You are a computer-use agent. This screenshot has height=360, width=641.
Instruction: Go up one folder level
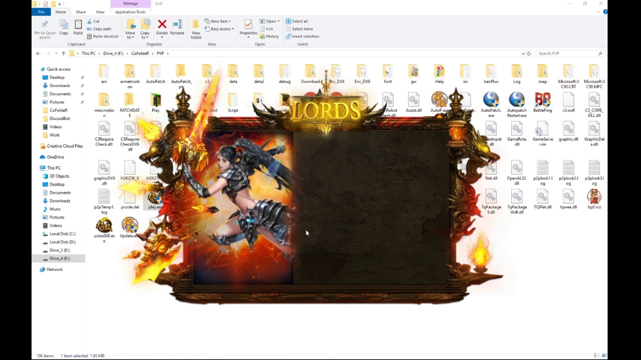[x=63, y=53]
